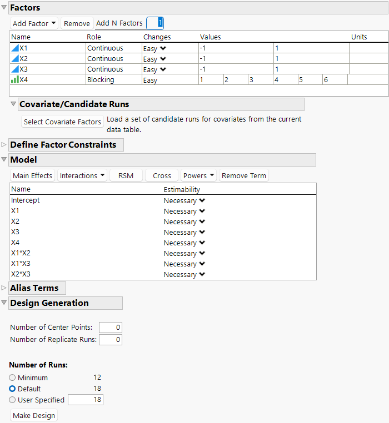
Task: Expand the Define Factor Constraints section
Action: (4, 145)
